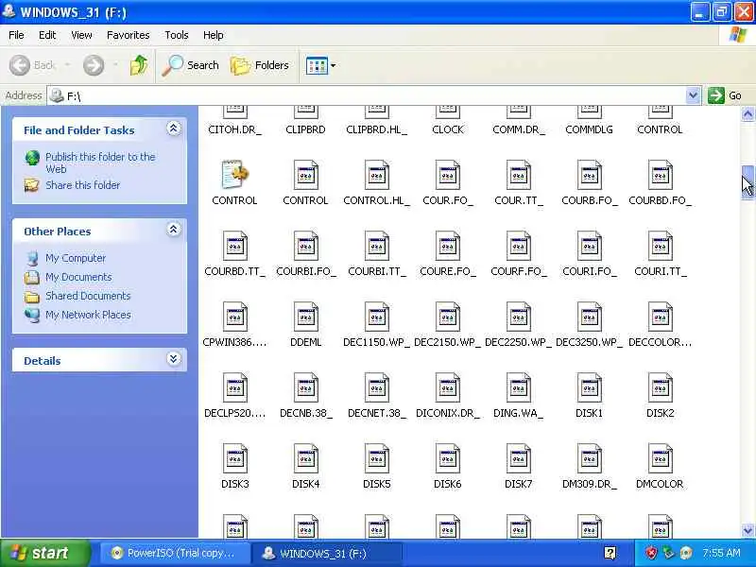Open the Forward history dropdown arrow
Viewport: 756px width, 567px height.
click(115, 64)
